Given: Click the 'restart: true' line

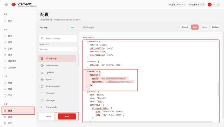Looking at the screenshot, I should (98, 52).
